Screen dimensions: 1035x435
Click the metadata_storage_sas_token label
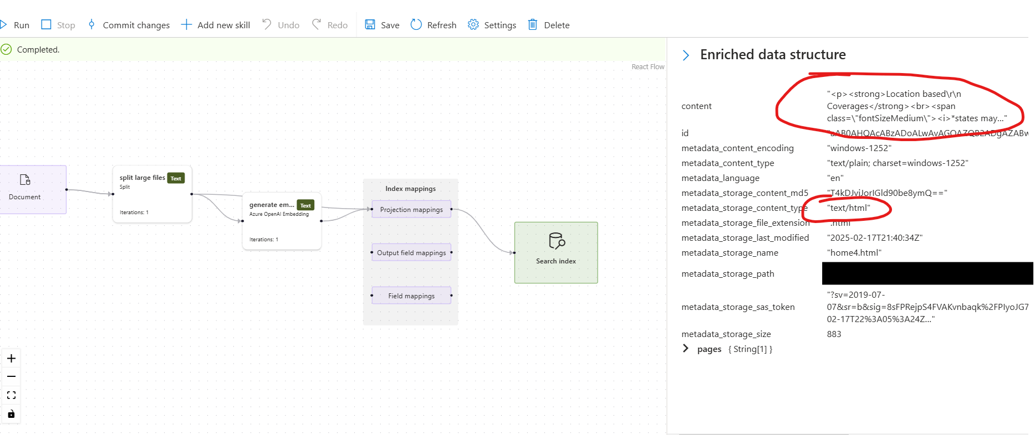(738, 307)
